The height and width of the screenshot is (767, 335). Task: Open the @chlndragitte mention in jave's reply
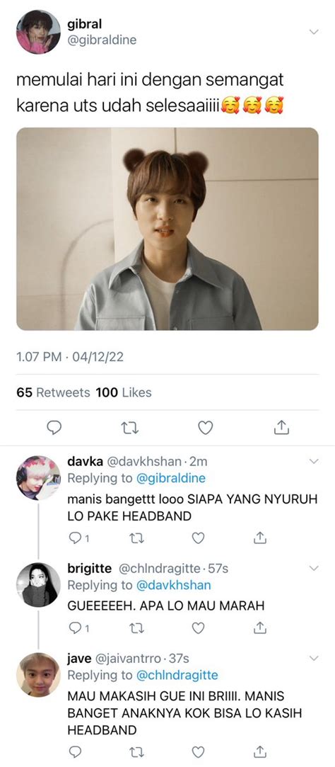[177, 676]
